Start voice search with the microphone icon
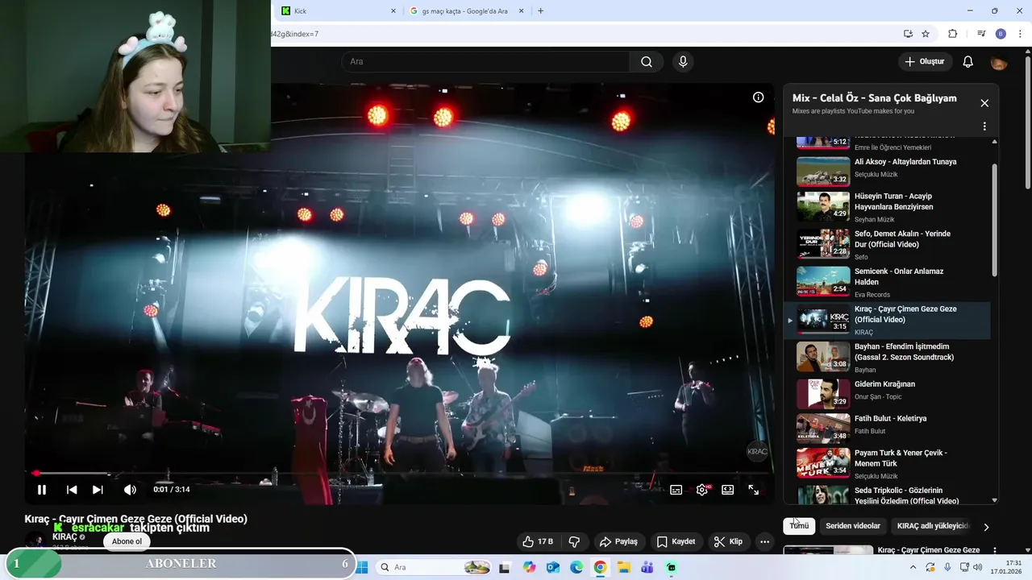Viewport: 1032px width, 580px height. coord(684,62)
